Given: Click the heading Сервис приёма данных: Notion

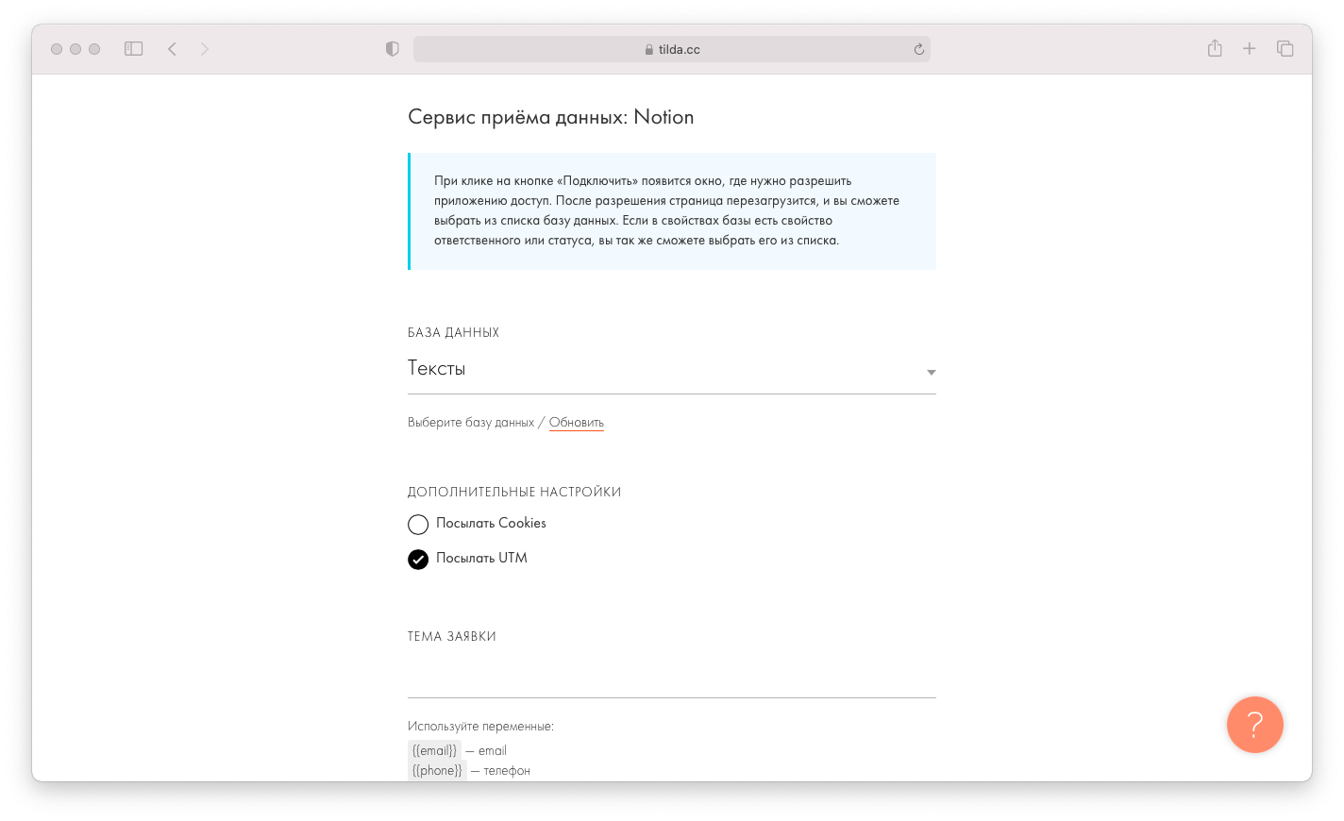Looking at the screenshot, I should [551, 117].
